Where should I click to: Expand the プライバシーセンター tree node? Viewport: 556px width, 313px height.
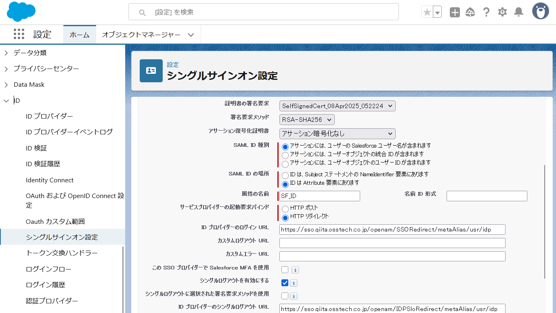tap(6, 69)
